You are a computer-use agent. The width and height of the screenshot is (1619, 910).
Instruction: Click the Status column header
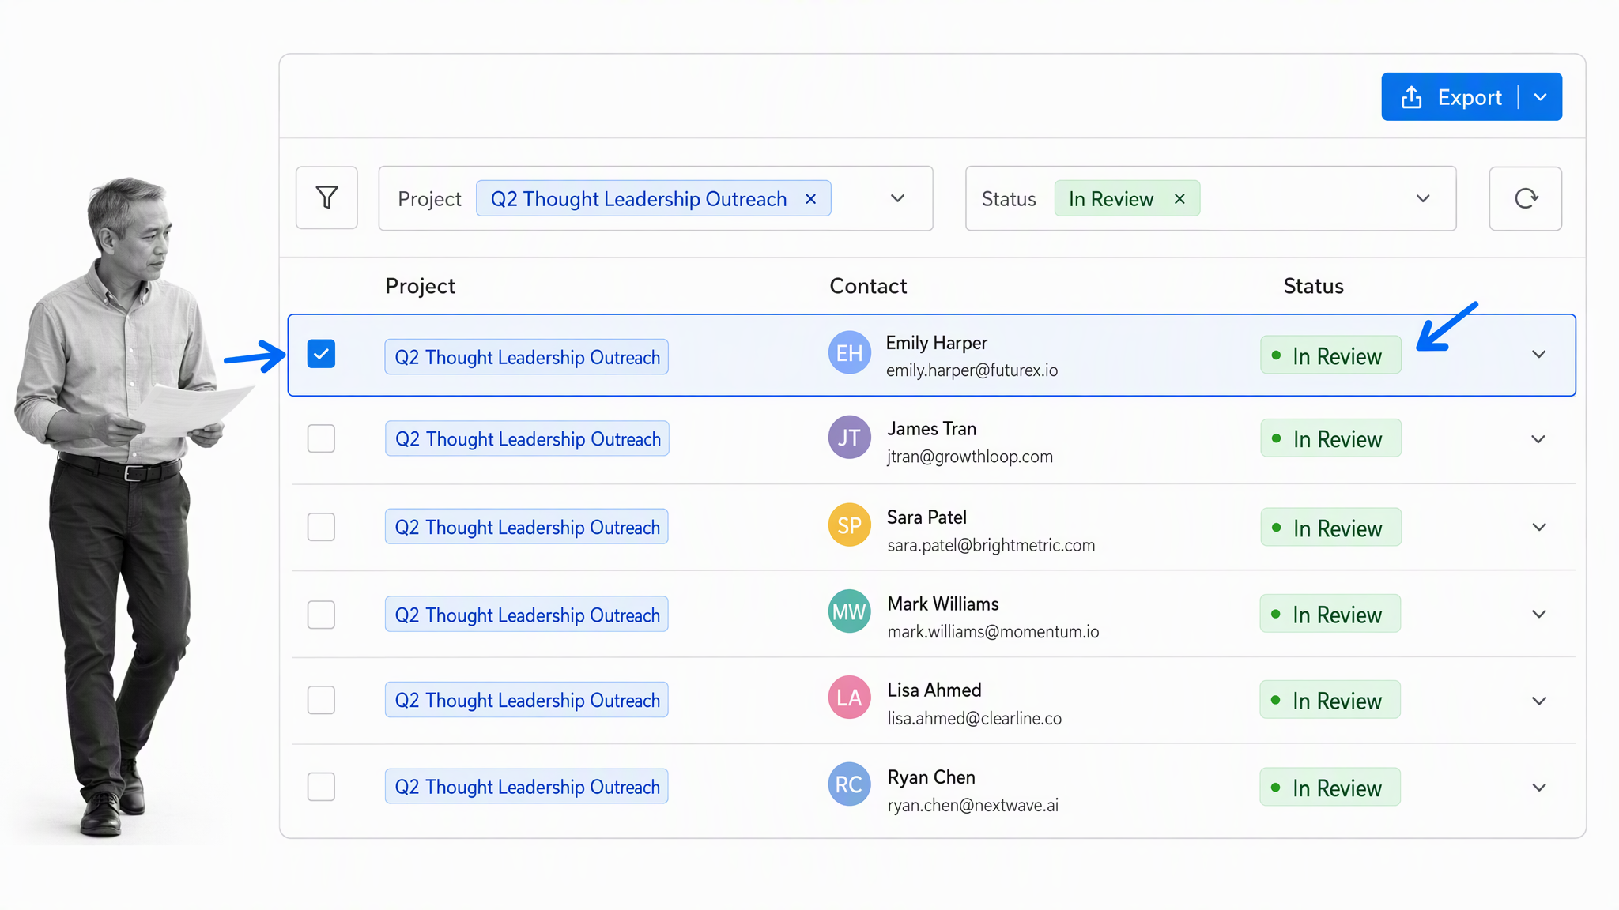(1313, 286)
